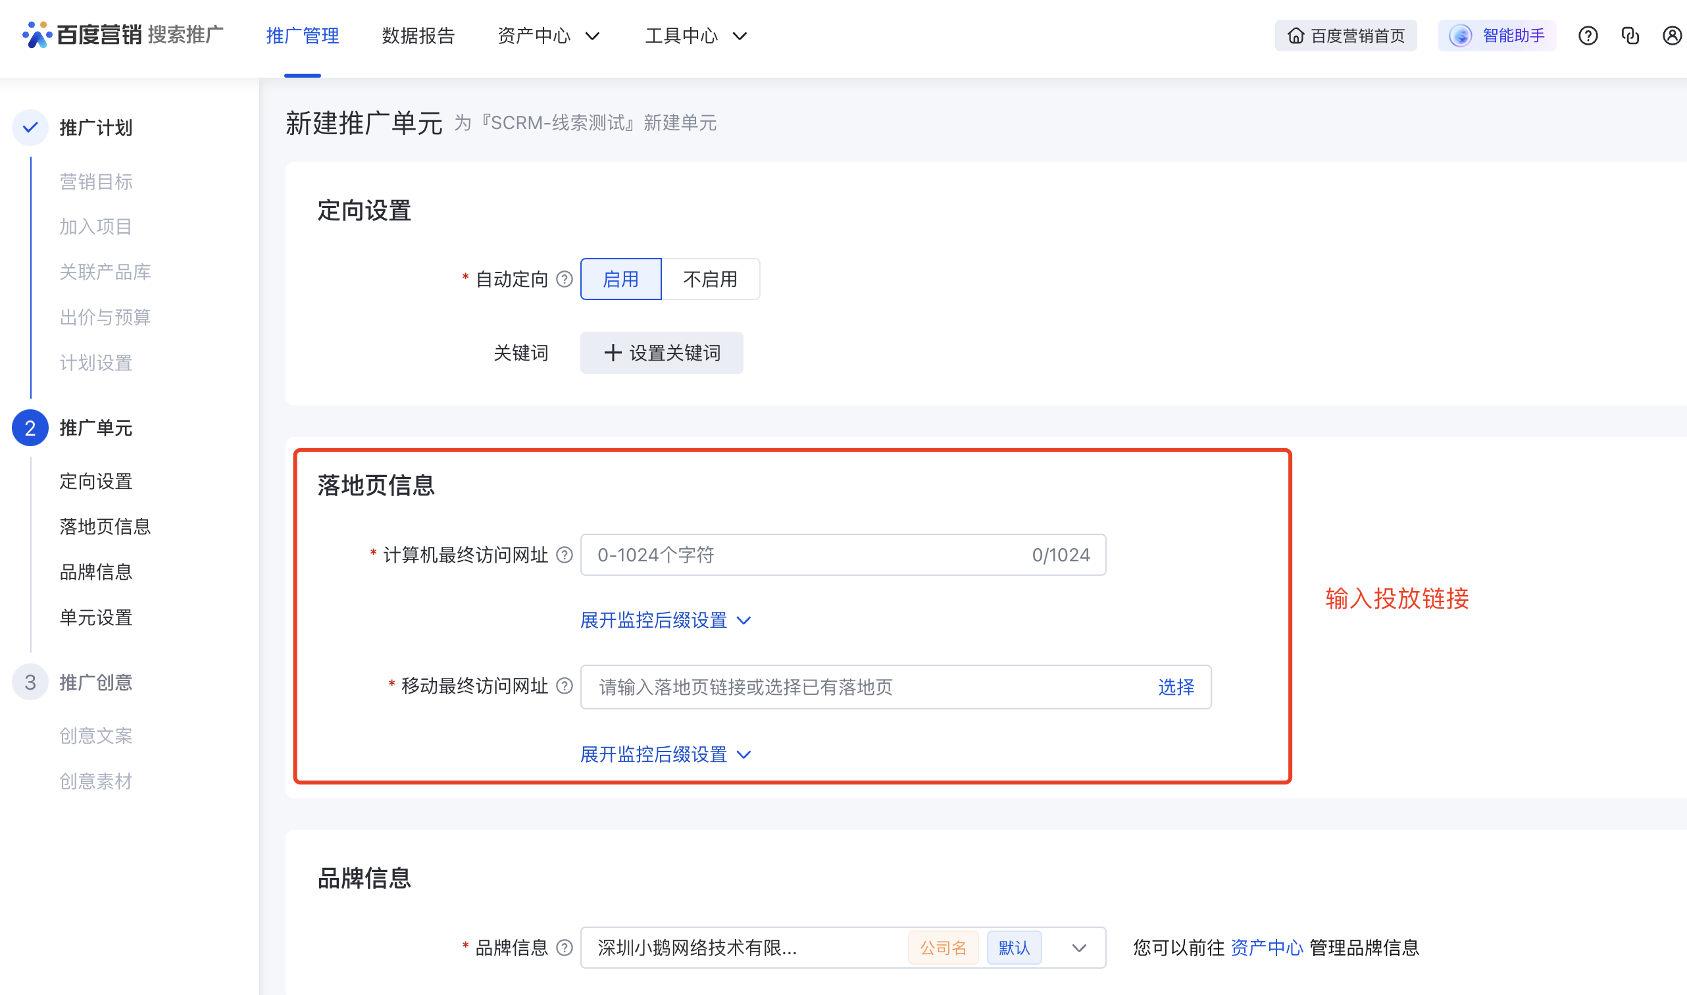This screenshot has height=995, width=1687.
Task: Go to 关联产品库 in sidebar
Action: pos(105,272)
